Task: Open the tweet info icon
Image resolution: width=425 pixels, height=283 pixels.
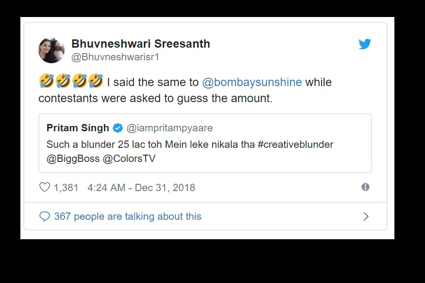Action: pos(365,187)
